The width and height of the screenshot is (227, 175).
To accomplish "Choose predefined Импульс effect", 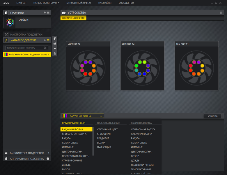I will coord(68,147).
